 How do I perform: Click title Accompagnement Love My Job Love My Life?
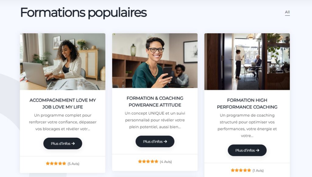click(x=62, y=104)
